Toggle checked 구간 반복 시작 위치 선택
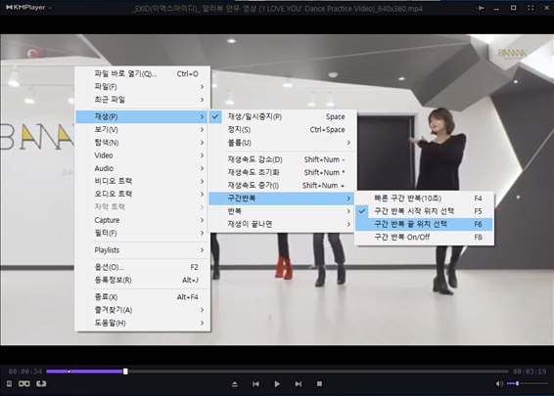This screenshot has width=554, height=396. pyautogui.click(x=424, y=211)
